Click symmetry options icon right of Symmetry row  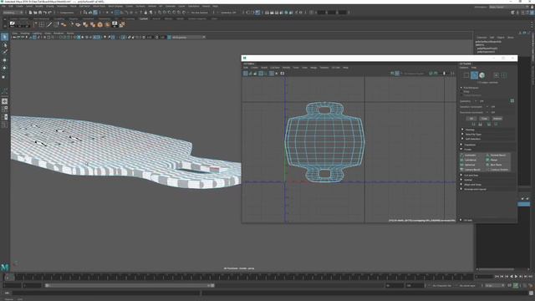pyautogui.click(x=512, y=101)
